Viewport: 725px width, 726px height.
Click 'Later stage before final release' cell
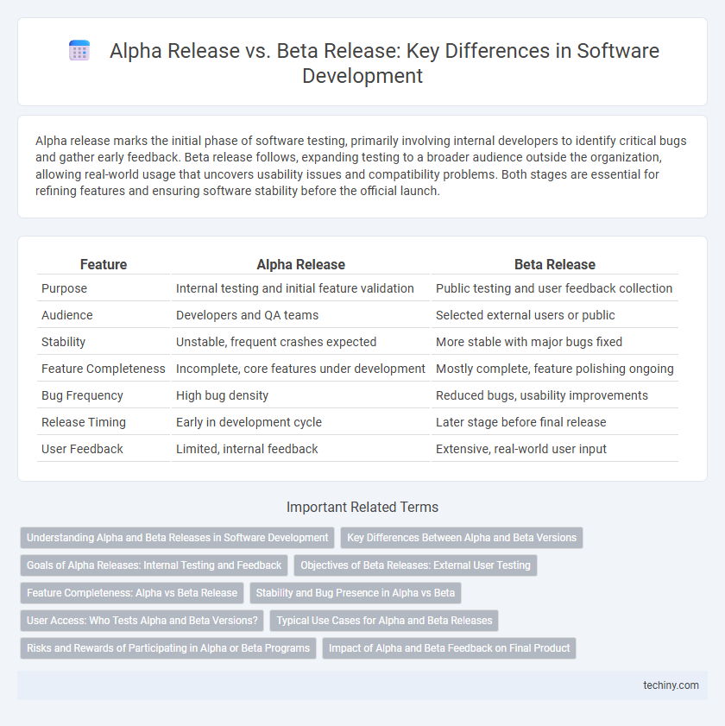tap(555, 422)
